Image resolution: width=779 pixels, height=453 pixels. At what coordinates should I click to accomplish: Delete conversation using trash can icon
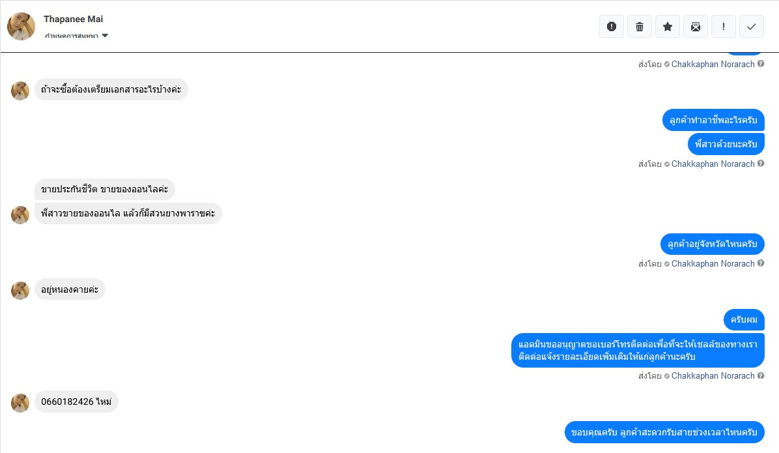(x=640, y=27)
